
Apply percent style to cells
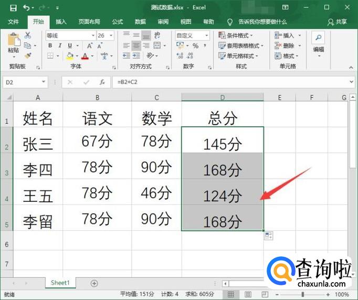(195, 46)
